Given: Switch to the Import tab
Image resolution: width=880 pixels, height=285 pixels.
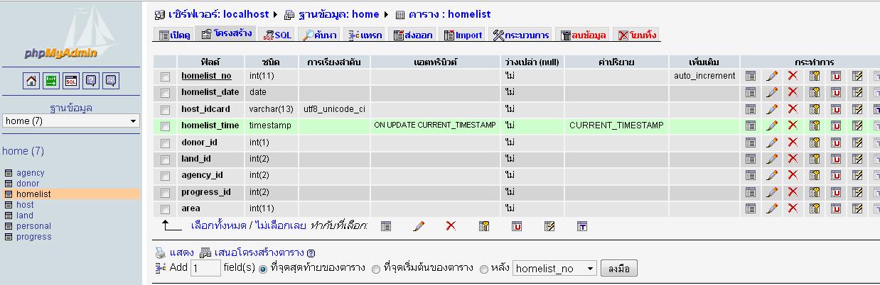Looking at the screenshot, I should click(463, 35).
